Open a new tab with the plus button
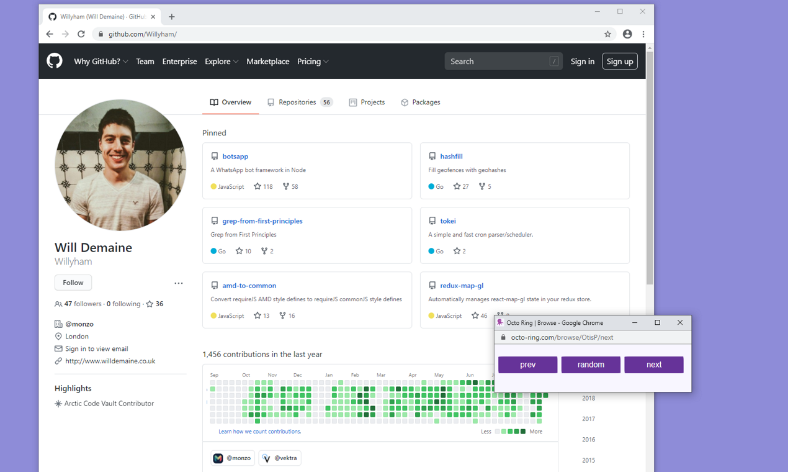Screen dimensions: 788x472 [x=172, y=17]
